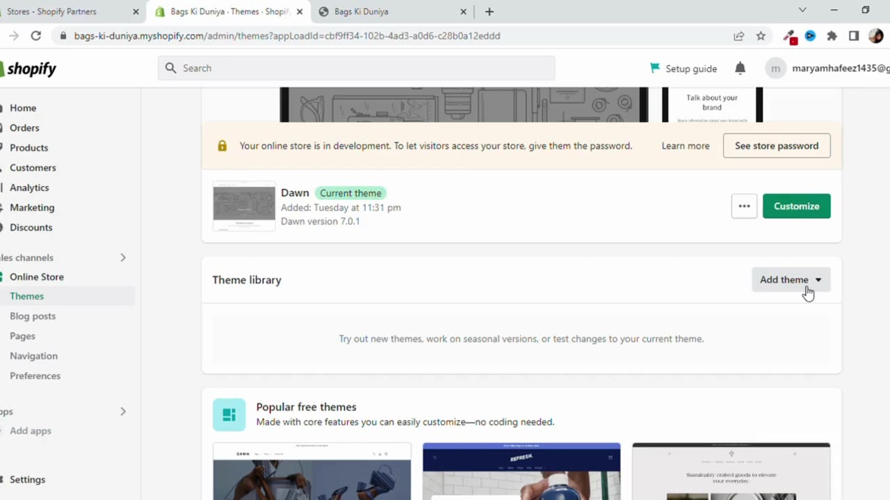Click the Customize button
Screen dimensions: 890x500
796,206
